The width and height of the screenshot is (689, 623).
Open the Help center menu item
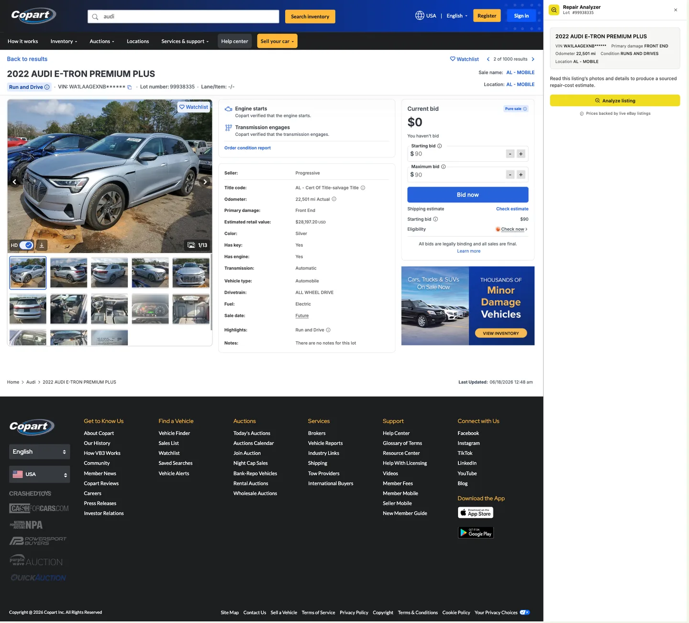[x=234, y=41]
